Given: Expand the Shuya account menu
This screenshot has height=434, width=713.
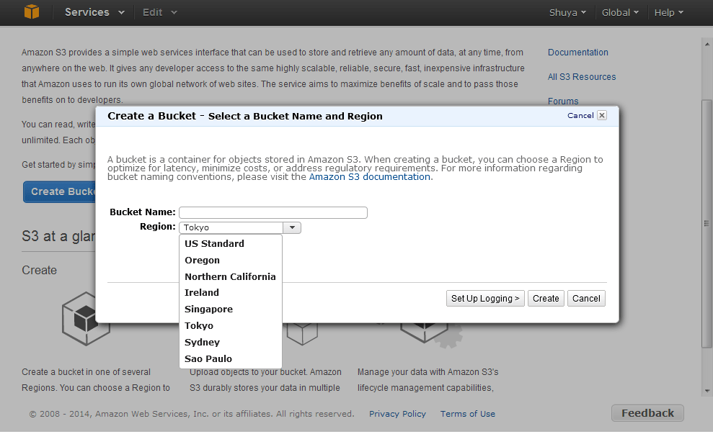Looking at the screenshot, I should (567, 12).
